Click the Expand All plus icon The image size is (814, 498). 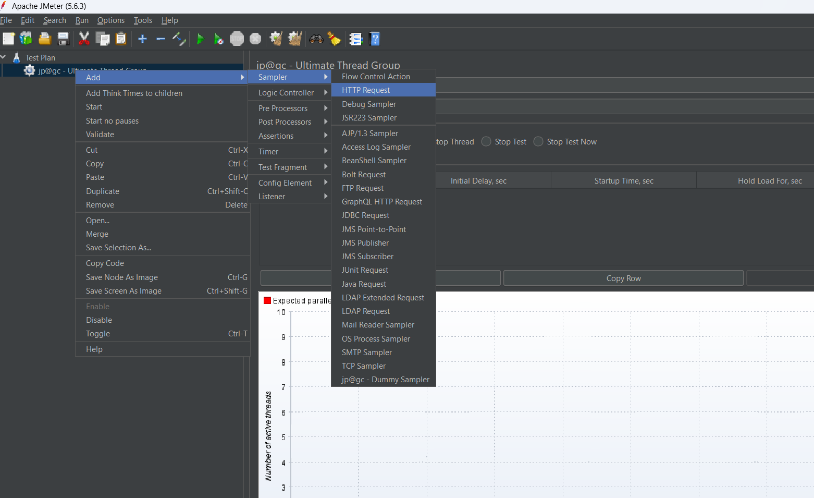pyautogui.click(x=142, y=39)
